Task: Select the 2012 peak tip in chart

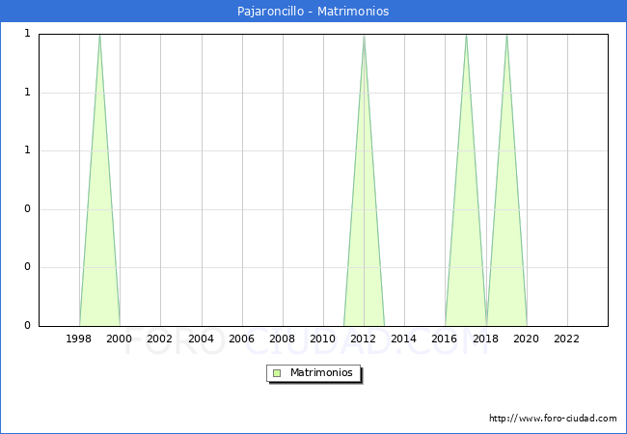Action: (x=364, y=36)
